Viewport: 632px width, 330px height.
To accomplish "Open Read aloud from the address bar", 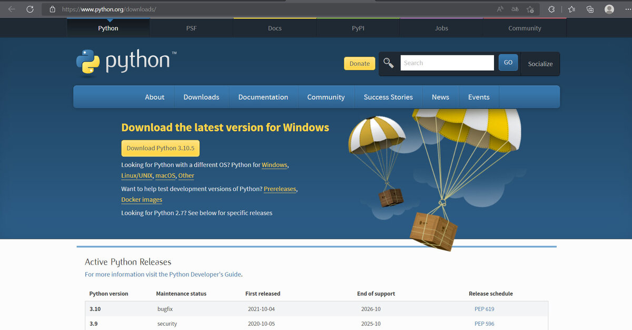I will (500, 9).
